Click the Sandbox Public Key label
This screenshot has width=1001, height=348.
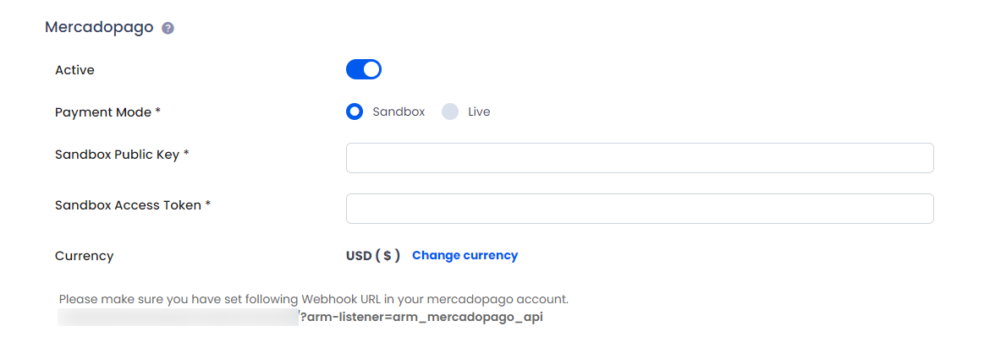tap(122, 155)
